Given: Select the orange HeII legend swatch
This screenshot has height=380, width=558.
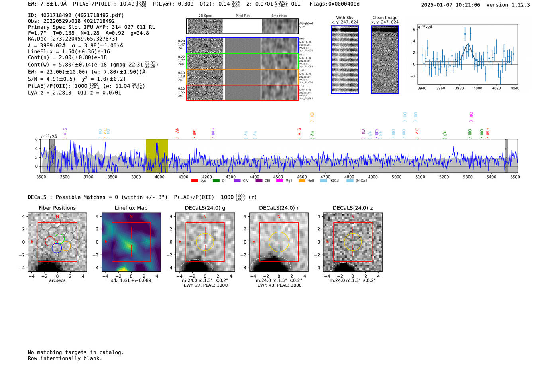Looking at the screenshot, I should [x=302, y=181].
